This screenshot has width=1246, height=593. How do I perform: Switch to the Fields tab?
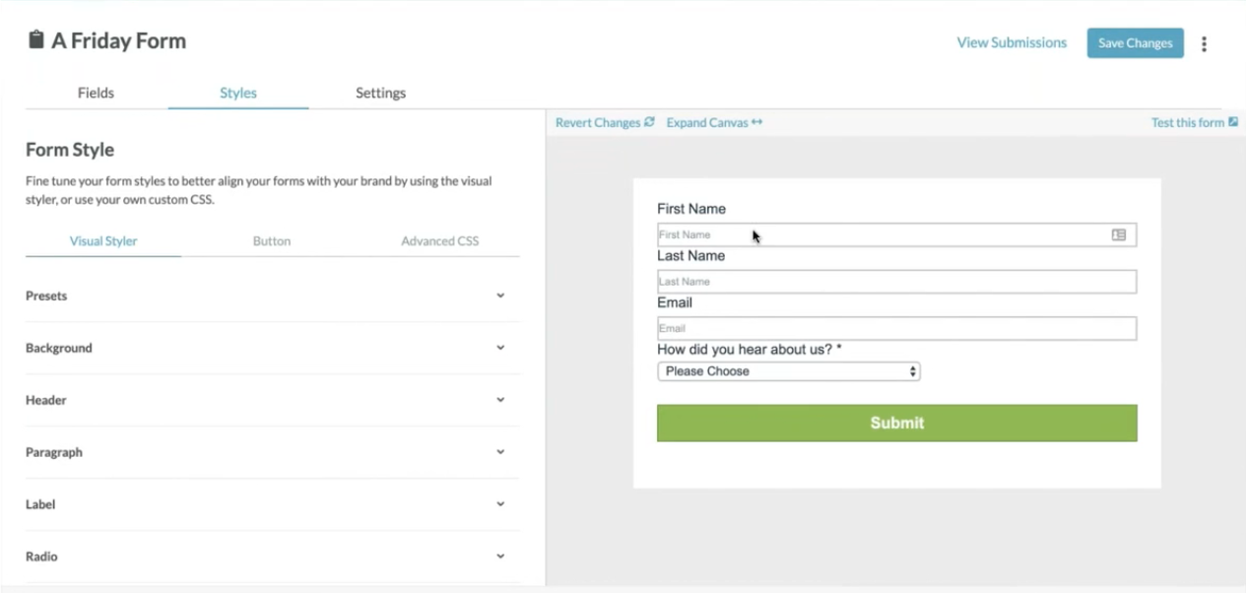pos(96,93)
